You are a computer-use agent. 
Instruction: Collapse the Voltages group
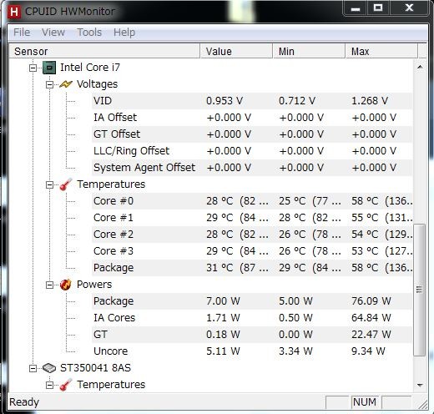[49, 84]
